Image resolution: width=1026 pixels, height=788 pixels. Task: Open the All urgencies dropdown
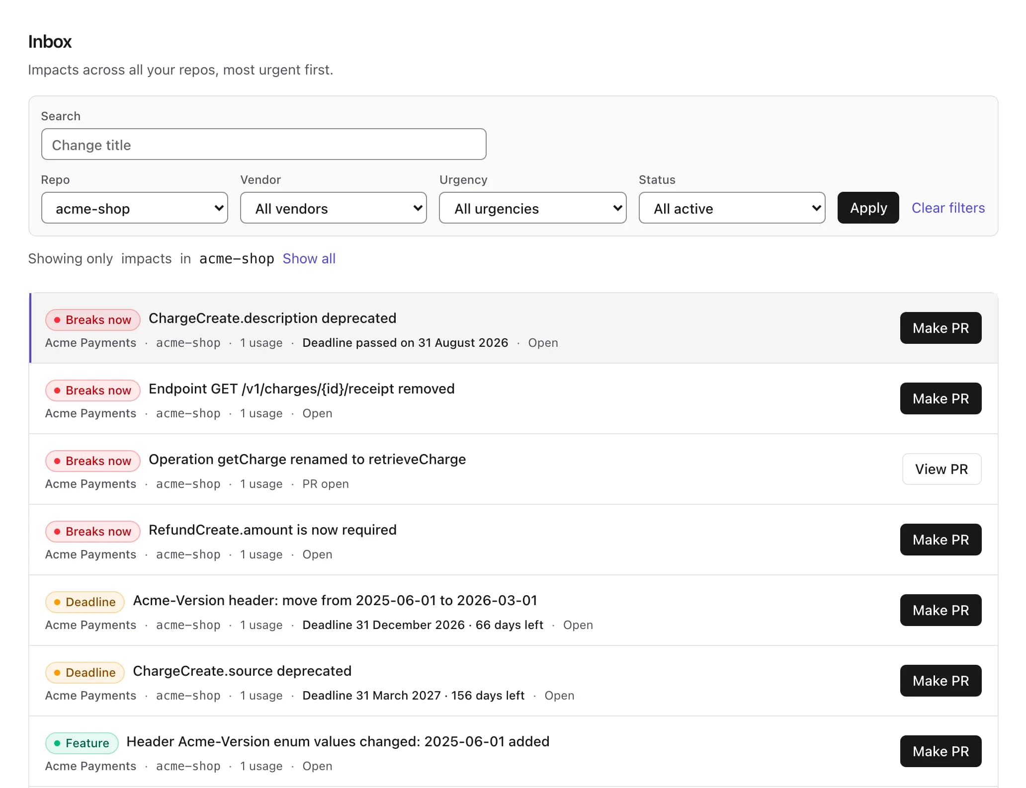point(532,208)
